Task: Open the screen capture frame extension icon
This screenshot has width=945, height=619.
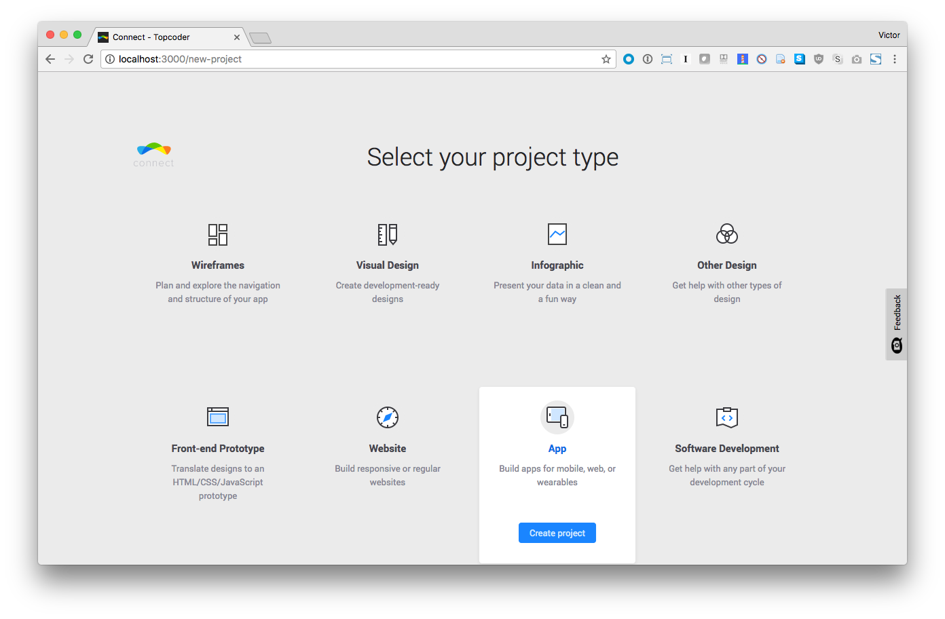Action: 667,59
